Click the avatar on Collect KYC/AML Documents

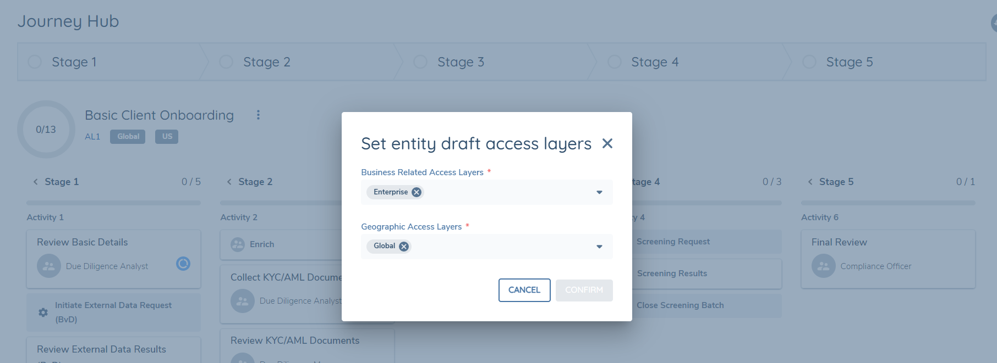243,301
